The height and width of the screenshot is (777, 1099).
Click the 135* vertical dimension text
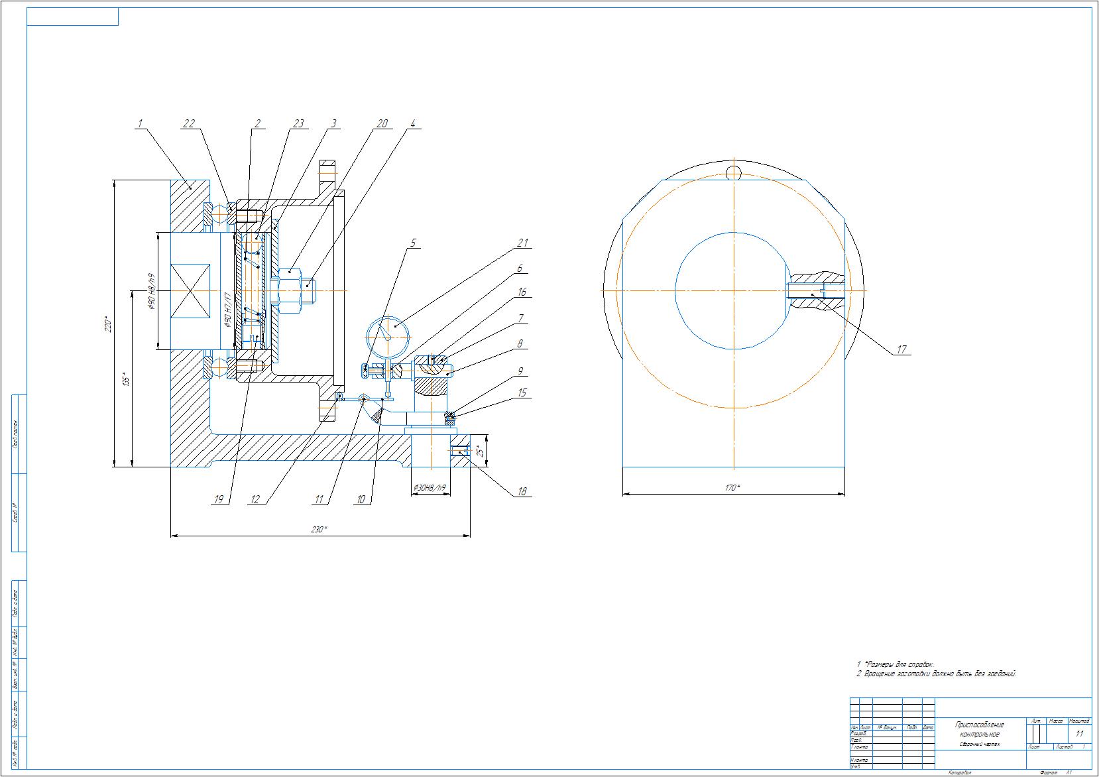127,380
